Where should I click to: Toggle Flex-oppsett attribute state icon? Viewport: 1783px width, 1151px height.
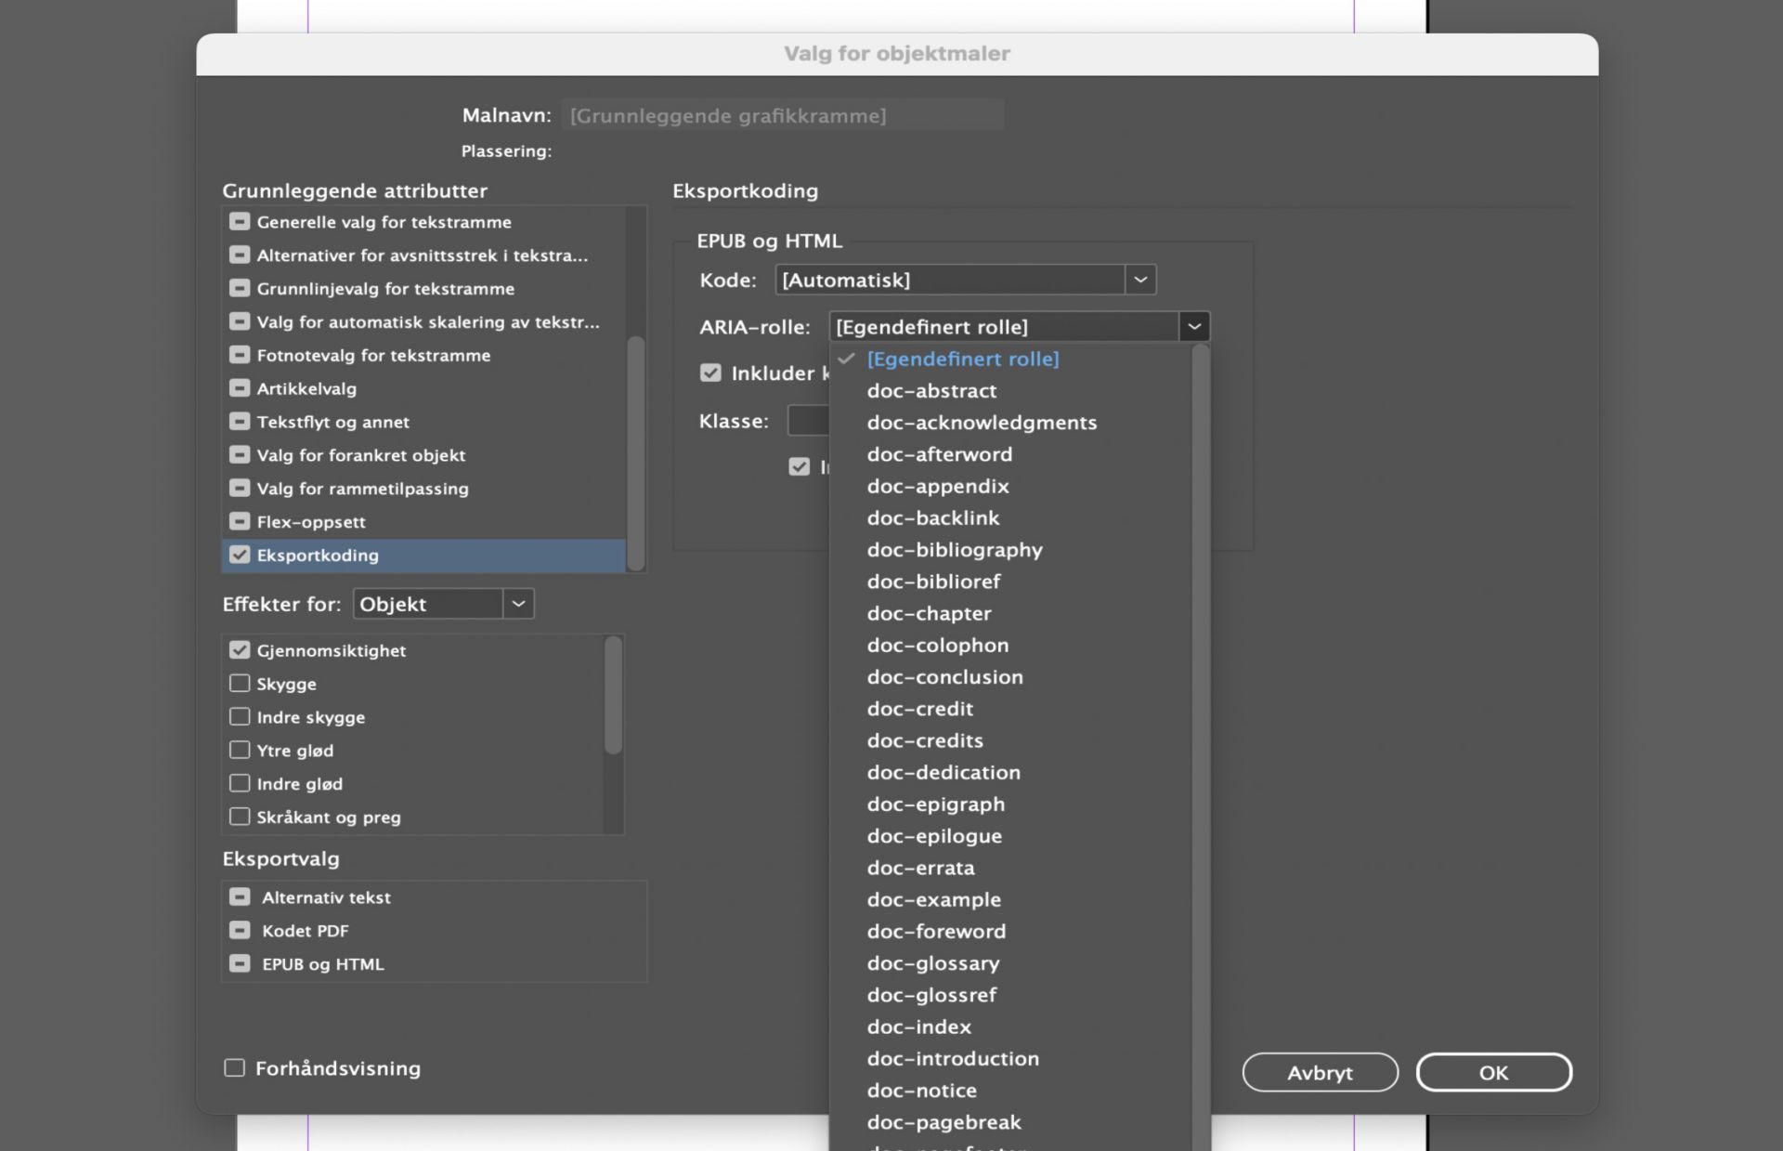coord(240,521)
